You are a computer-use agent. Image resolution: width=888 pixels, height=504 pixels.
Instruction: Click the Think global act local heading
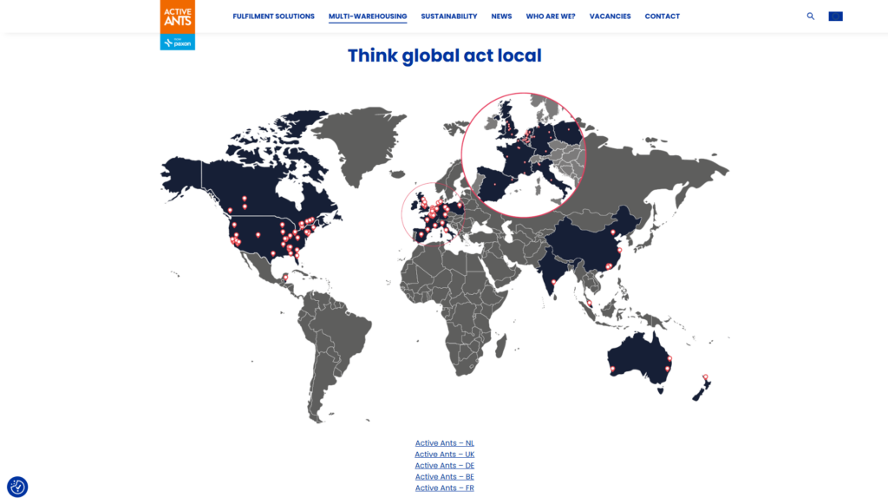445,56
